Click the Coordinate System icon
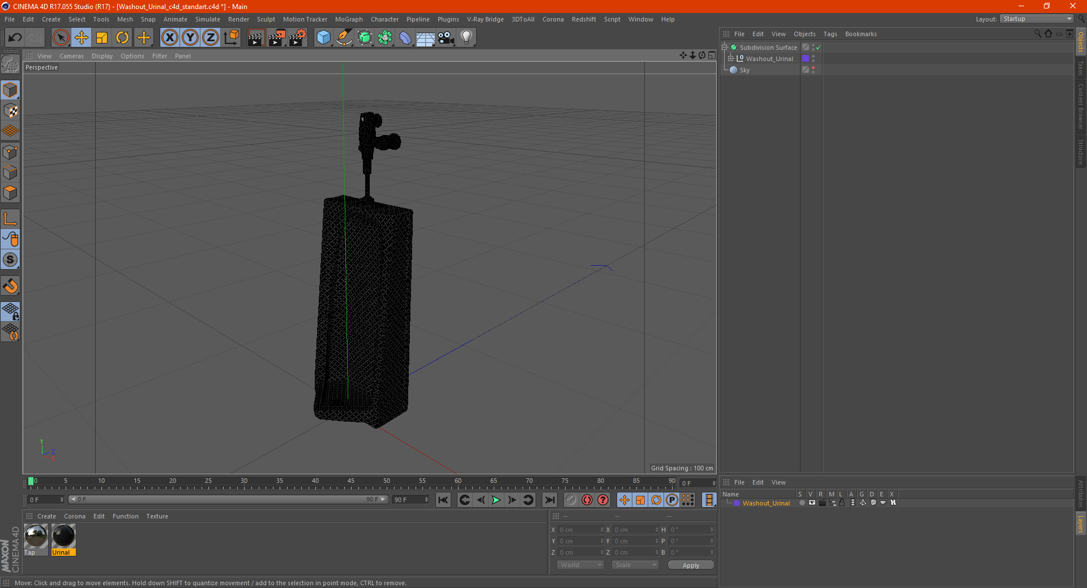The width and height of the screenshot is (1087, 588). pos(232,38)
